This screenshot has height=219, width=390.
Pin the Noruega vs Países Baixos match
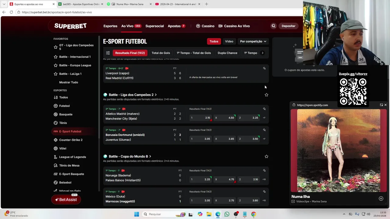pyautogui.click(x=264, y=171)
